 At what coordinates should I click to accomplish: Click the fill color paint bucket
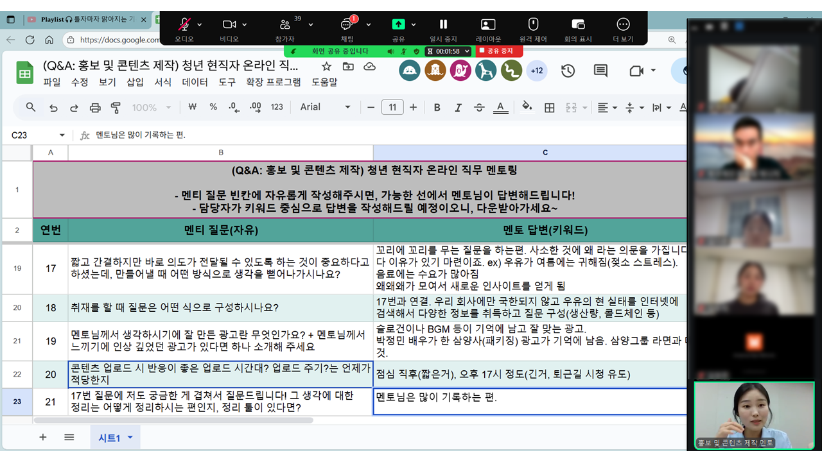tap(527, 107)
